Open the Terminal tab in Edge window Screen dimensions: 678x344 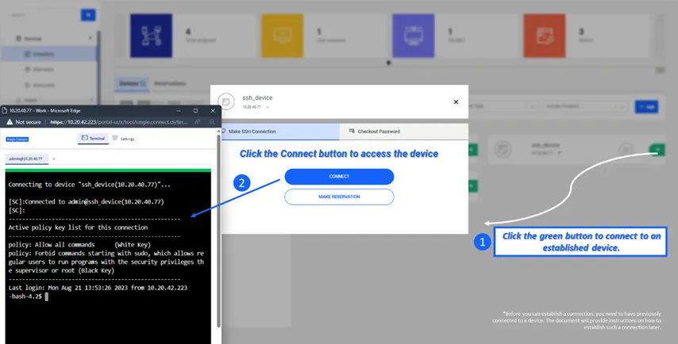tap(93, 138)
